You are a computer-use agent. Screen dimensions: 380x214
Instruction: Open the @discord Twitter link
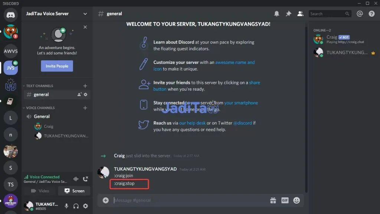[242, 123]
